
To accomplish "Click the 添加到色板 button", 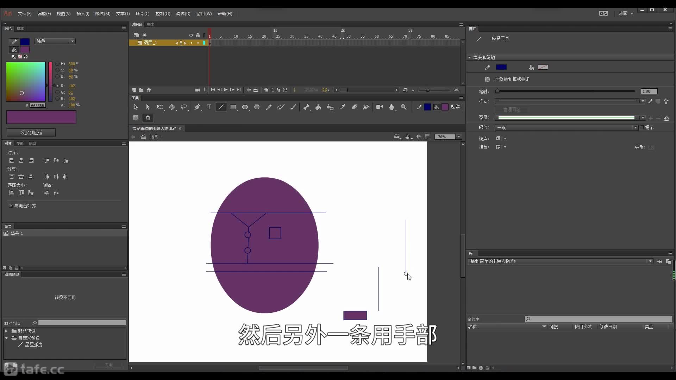I will pos(31,133).
